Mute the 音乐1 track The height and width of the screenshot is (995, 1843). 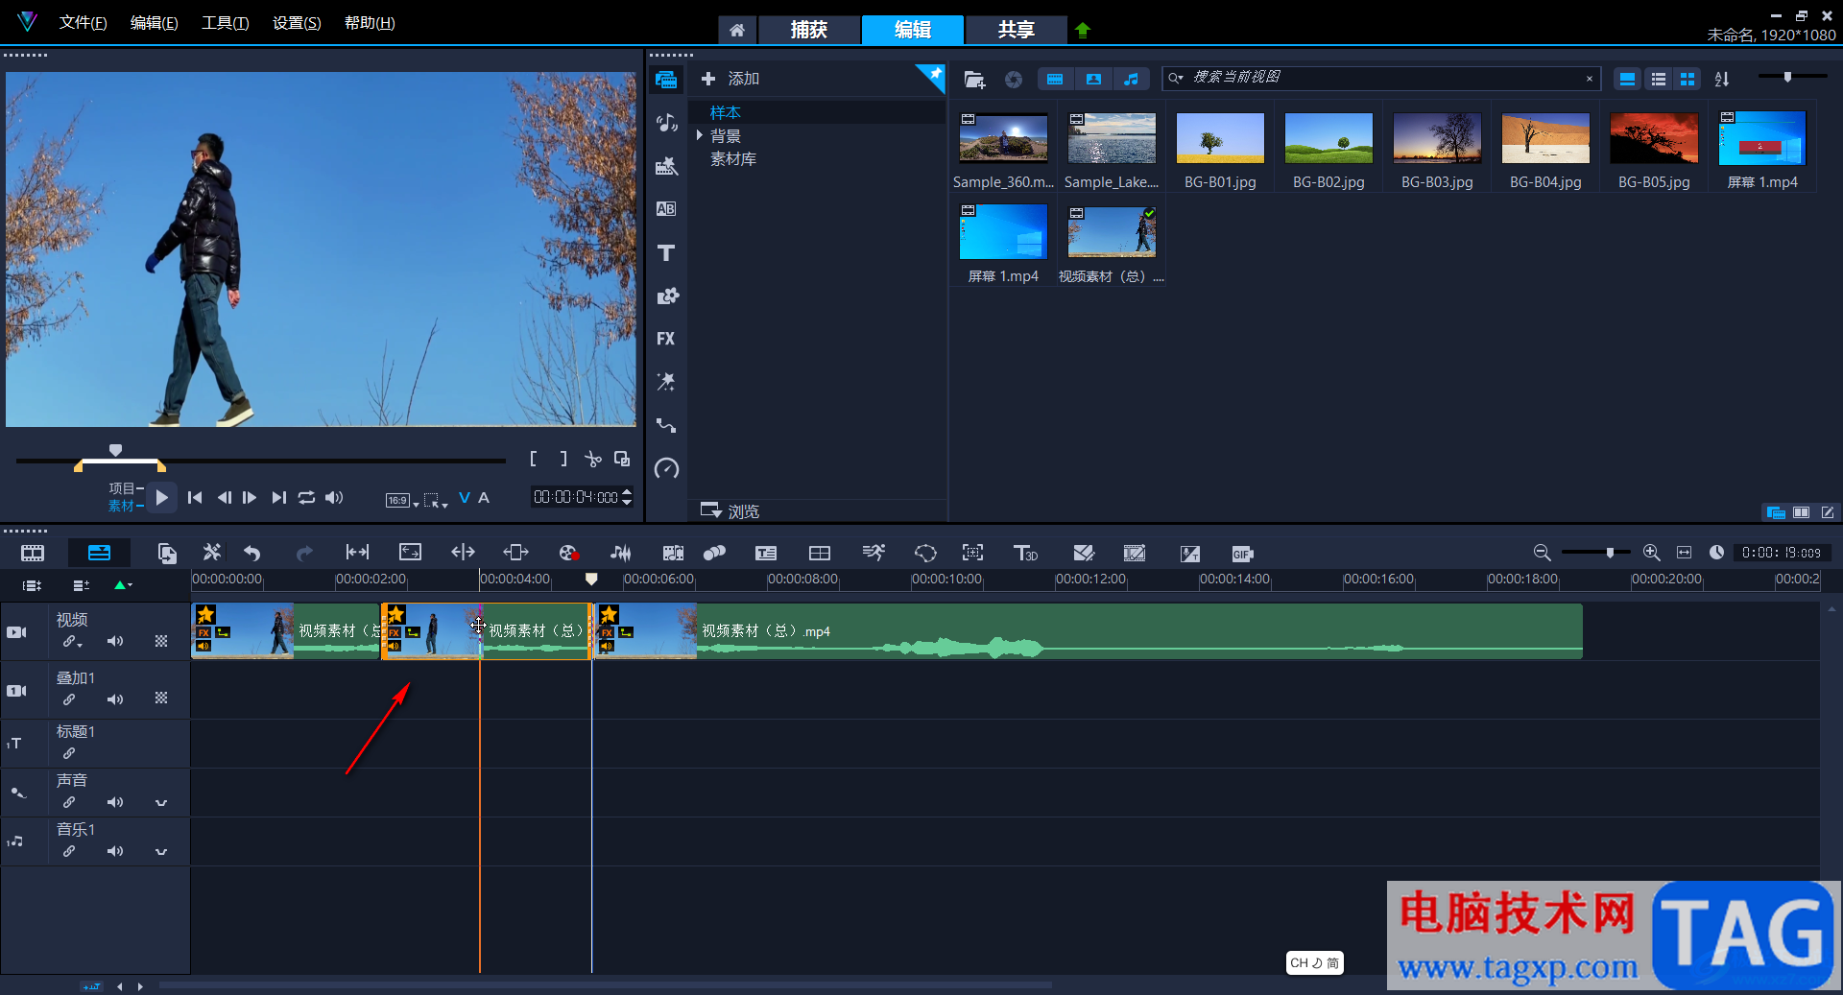(x=115, y=851)
